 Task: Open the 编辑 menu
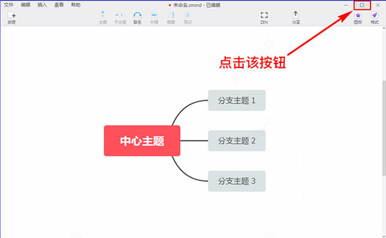point(25,5)
